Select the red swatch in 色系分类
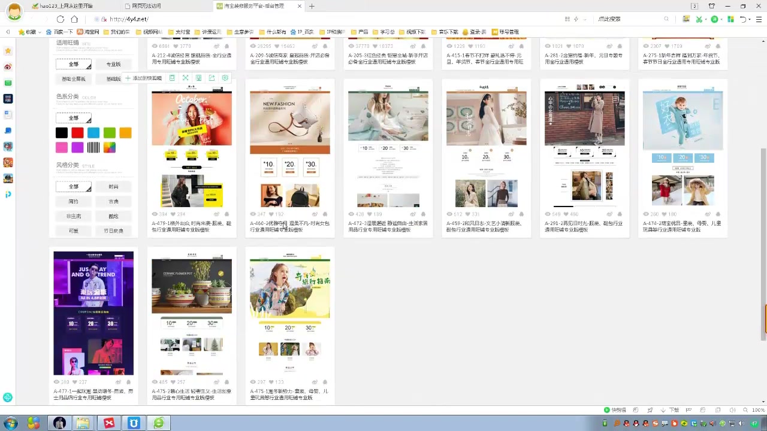 coord(77,132)
